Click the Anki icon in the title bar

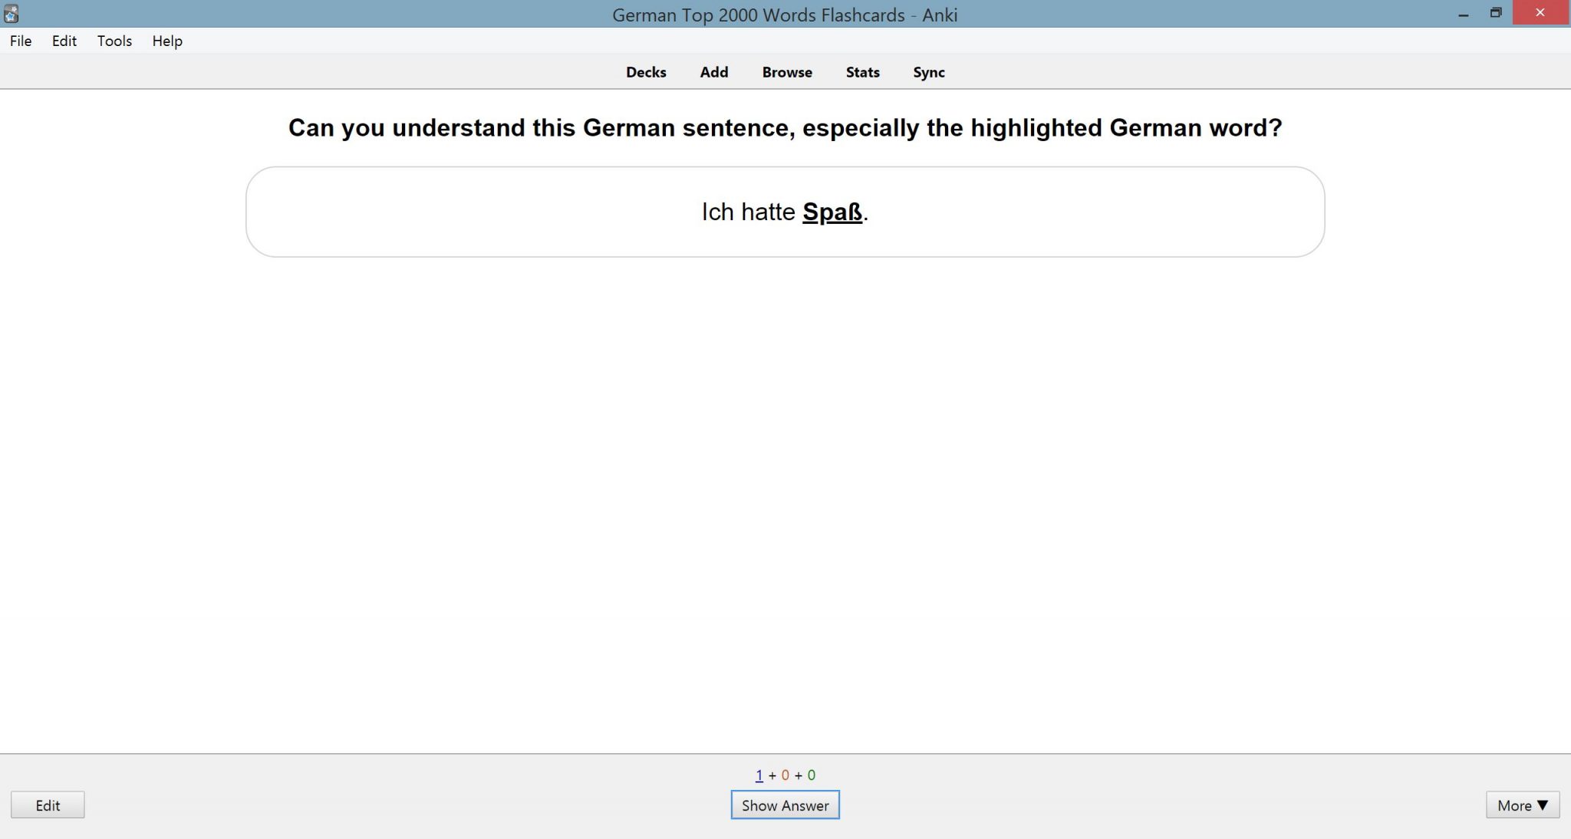[x=10, y=12]
